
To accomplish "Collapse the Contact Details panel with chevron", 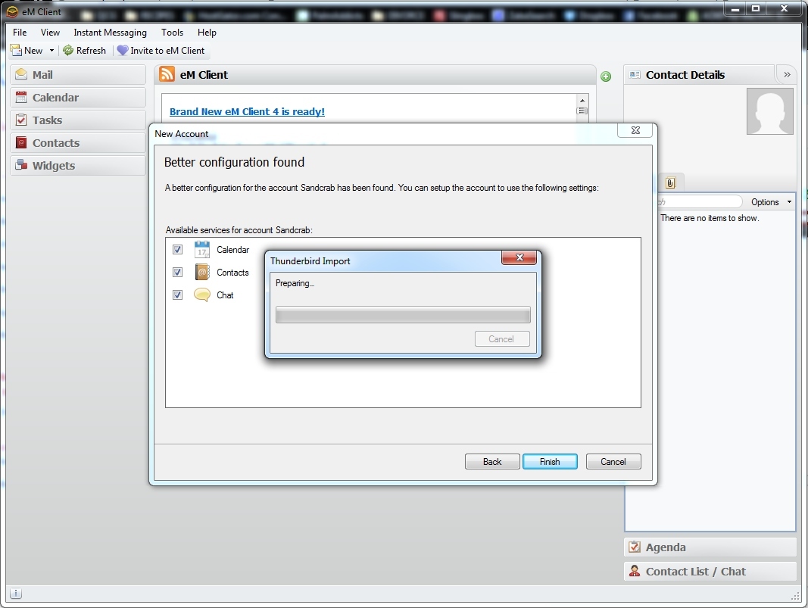I will 787,74.
